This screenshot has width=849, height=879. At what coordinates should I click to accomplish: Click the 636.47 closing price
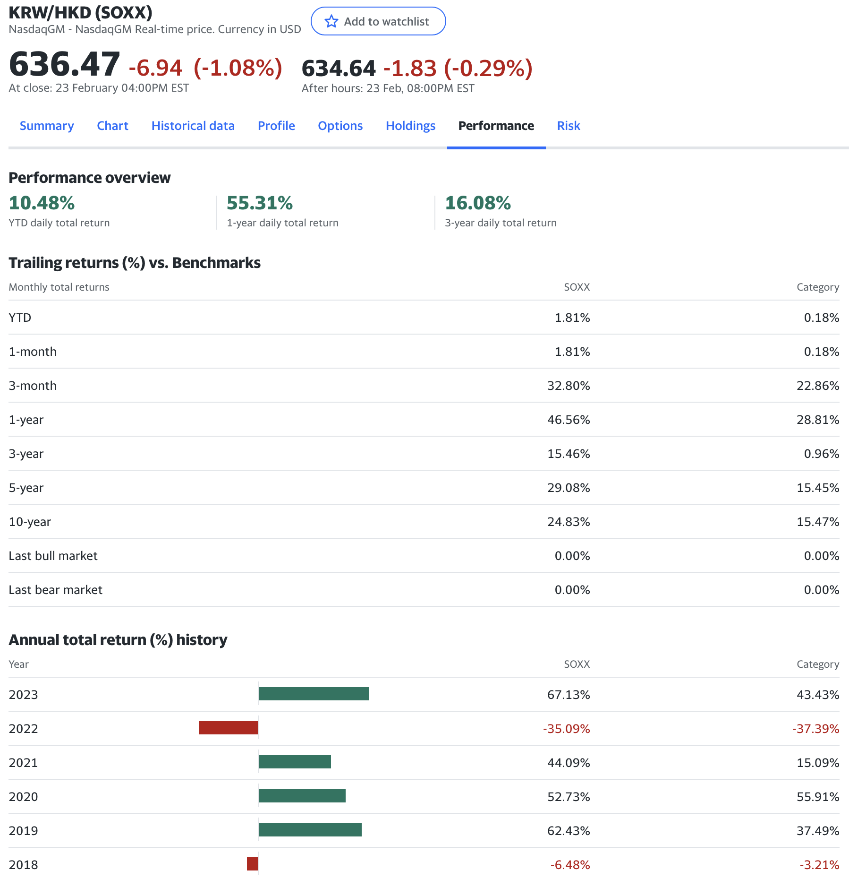click(x=64, y=64)
